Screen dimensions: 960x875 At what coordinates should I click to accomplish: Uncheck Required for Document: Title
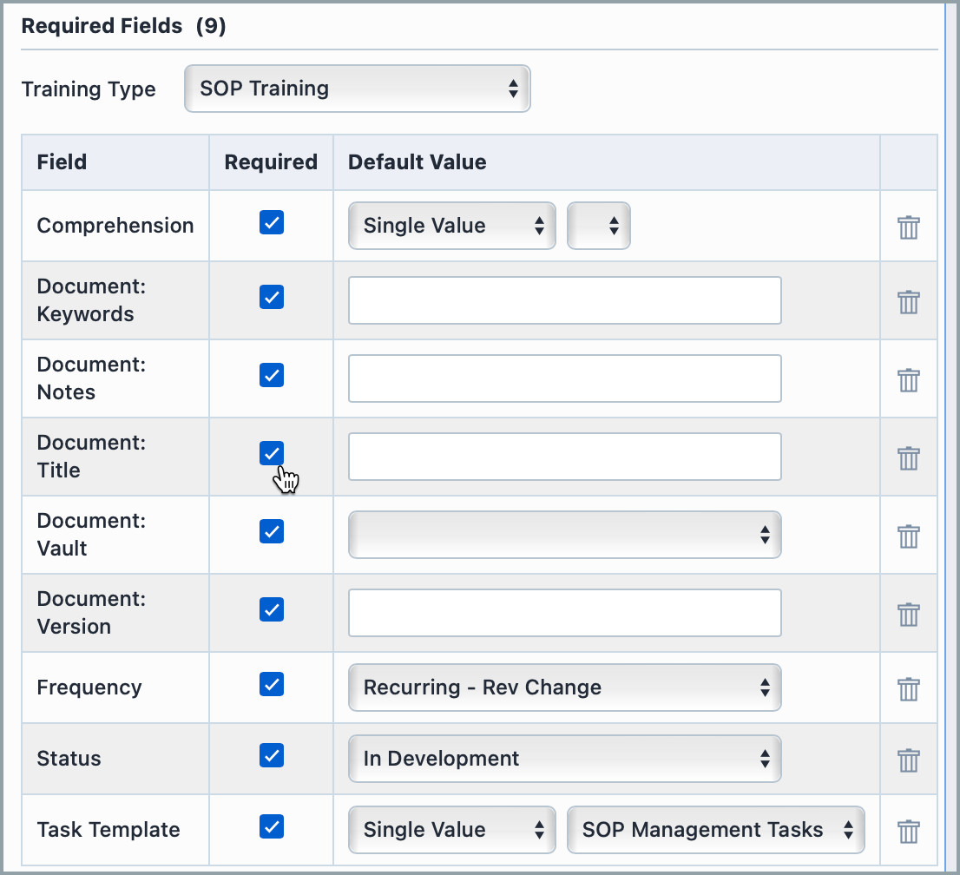(271, 453)
